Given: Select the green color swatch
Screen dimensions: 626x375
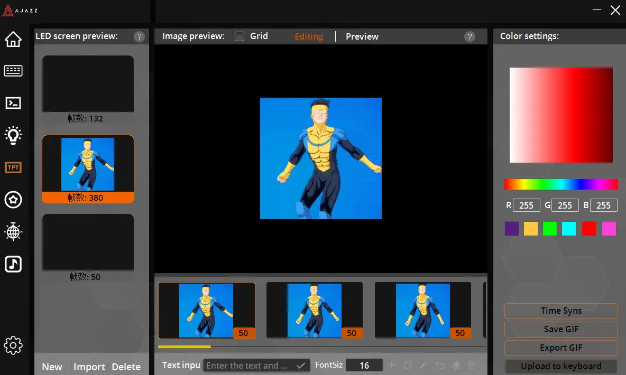Looking at the screenshot, I should click(x=550, y=229).
